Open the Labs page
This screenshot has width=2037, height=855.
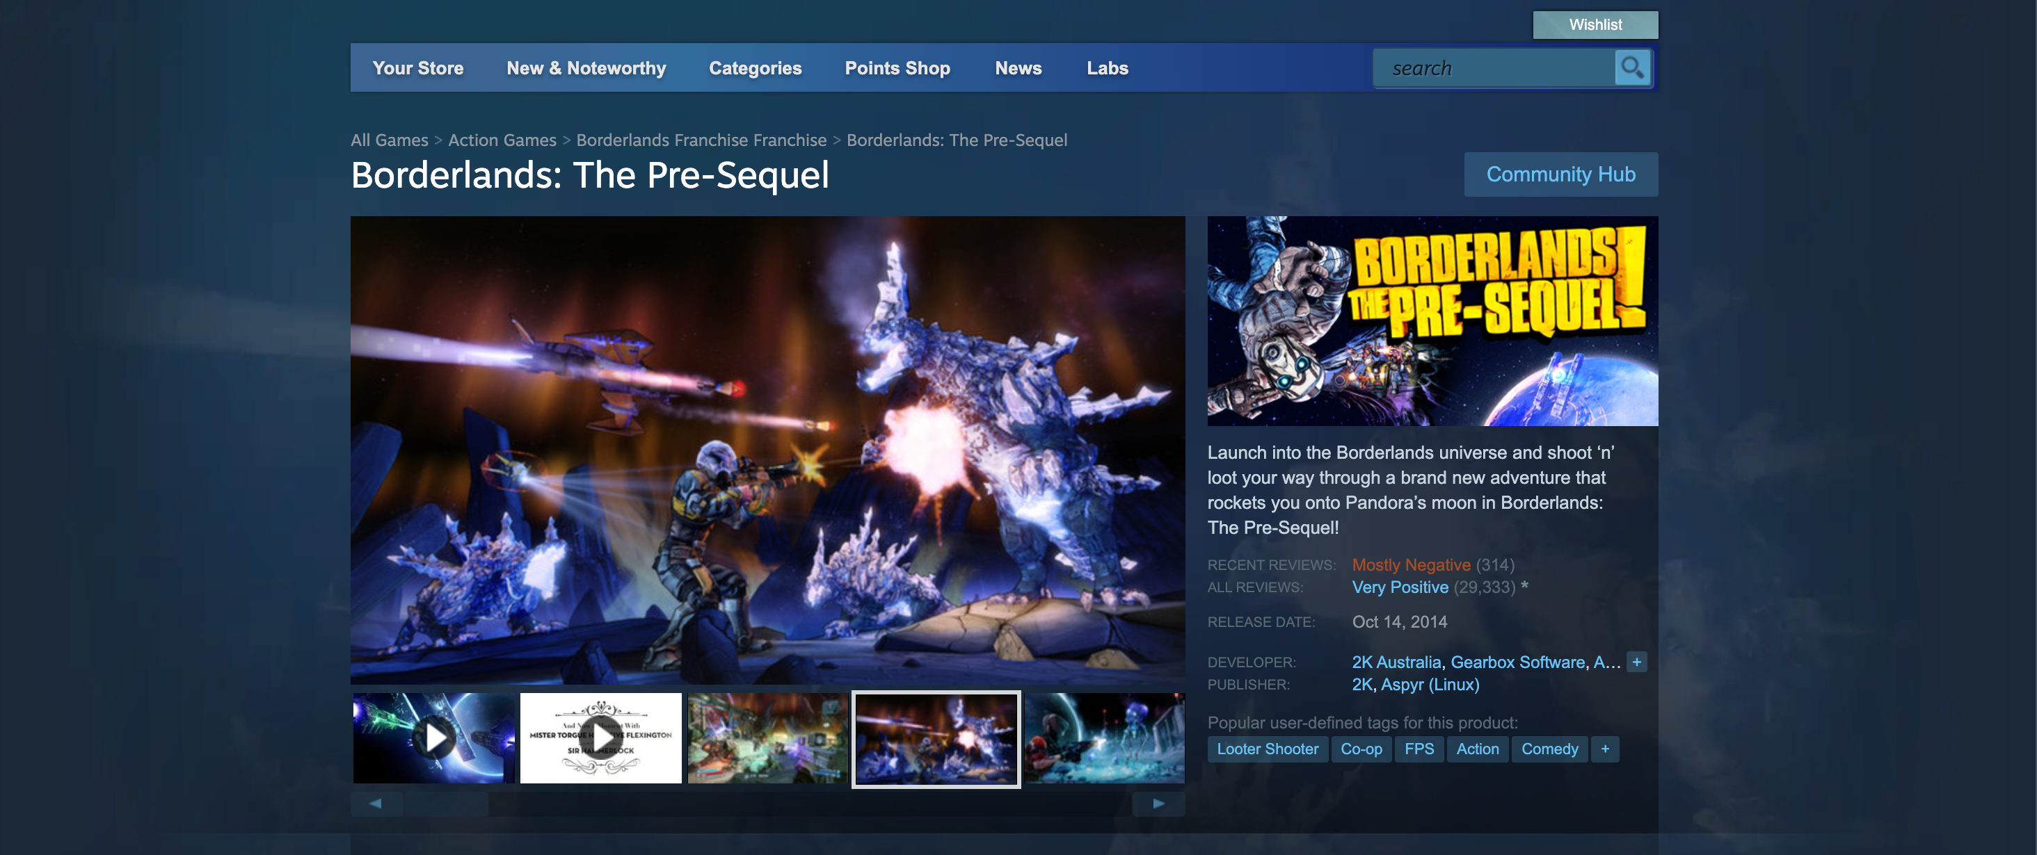click(x=1106, y=68)
